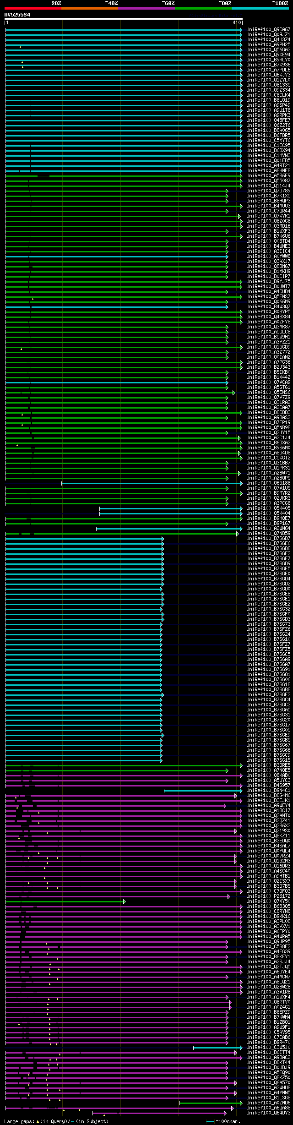Screen dimensions: 293x1125
Task: Select the label UniRef100_P26172
Action: 268,896
